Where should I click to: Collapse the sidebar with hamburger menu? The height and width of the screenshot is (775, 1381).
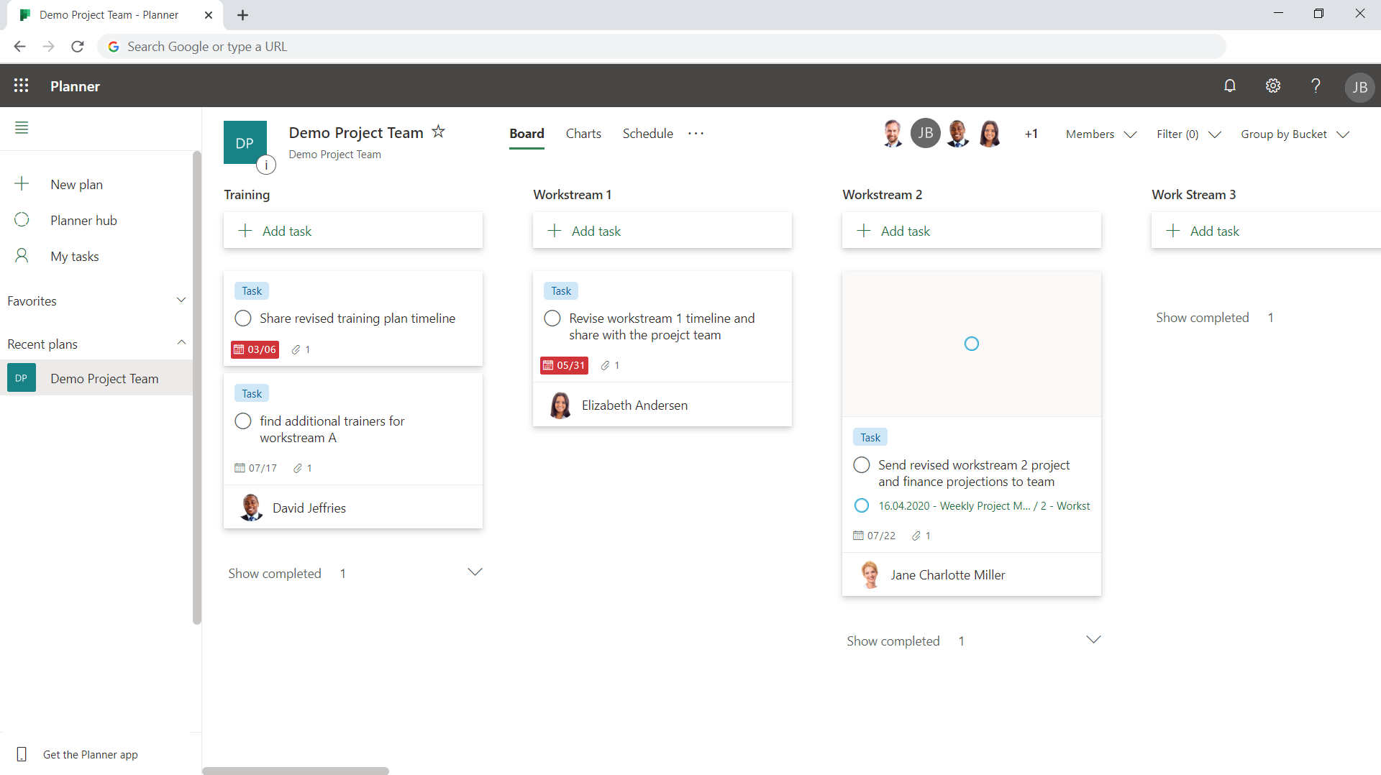22,128
